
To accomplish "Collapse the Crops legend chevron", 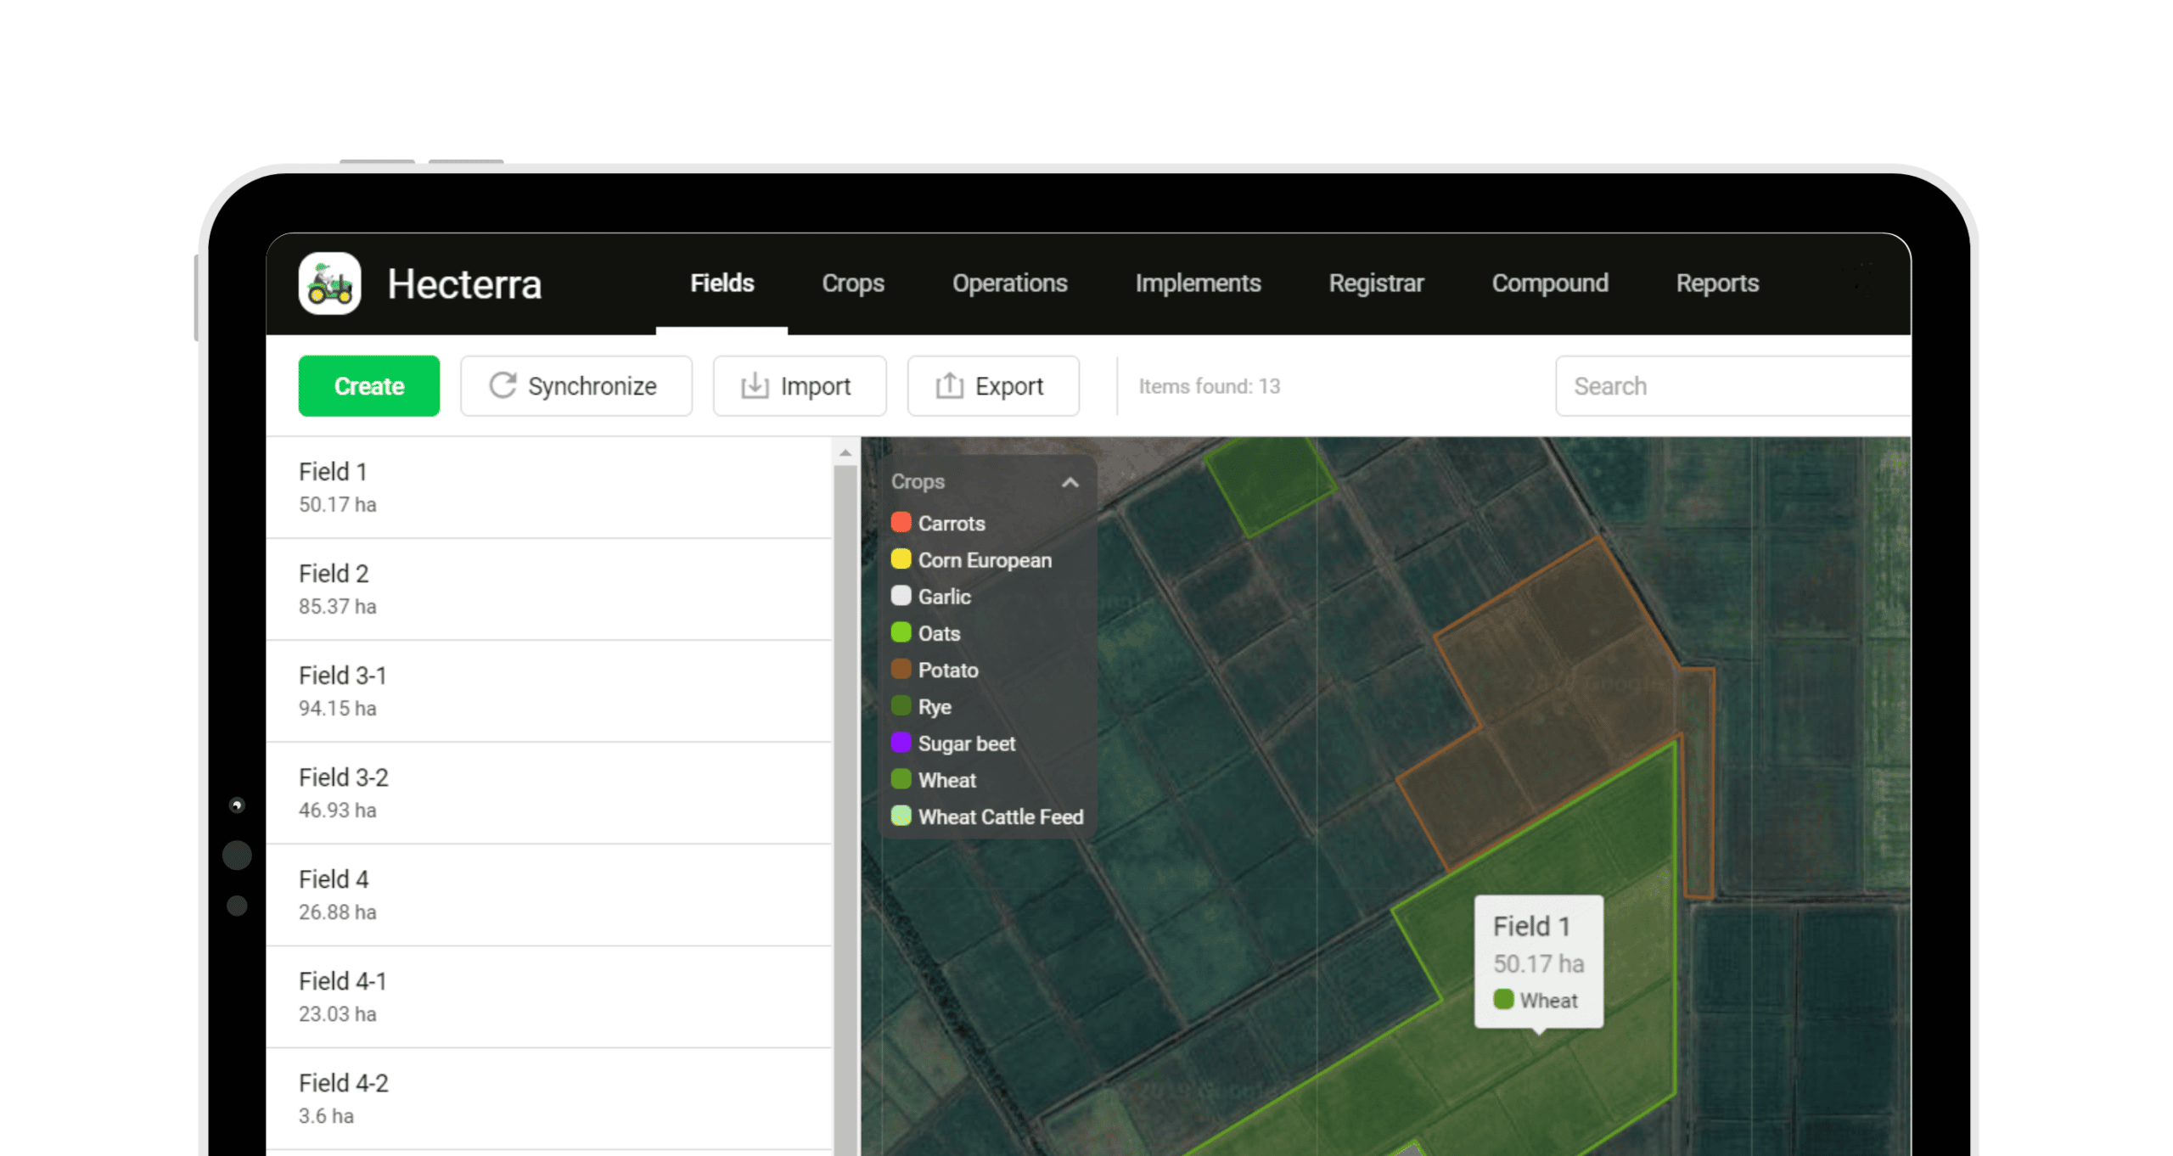I will coord(1070,482).
